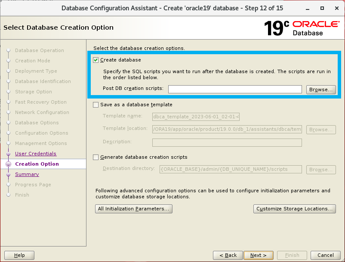Click the Database Identification step label
Viewport: 345px width, 262px height.
(43, 81)
